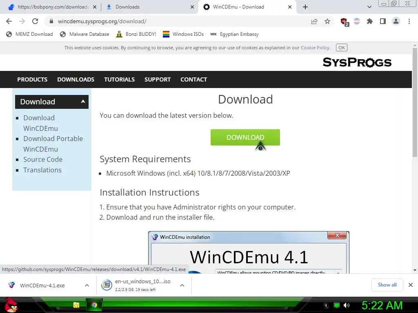The height and width of the screenshot is (313, 418).
Task: Collapse the Download sidebar section arrow
Action: pos(83,101)
